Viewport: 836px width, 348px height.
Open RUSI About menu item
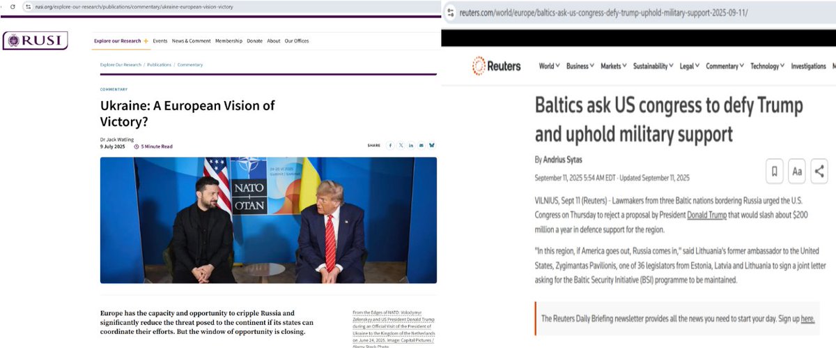pyautogui.click(x=274, y=41)
